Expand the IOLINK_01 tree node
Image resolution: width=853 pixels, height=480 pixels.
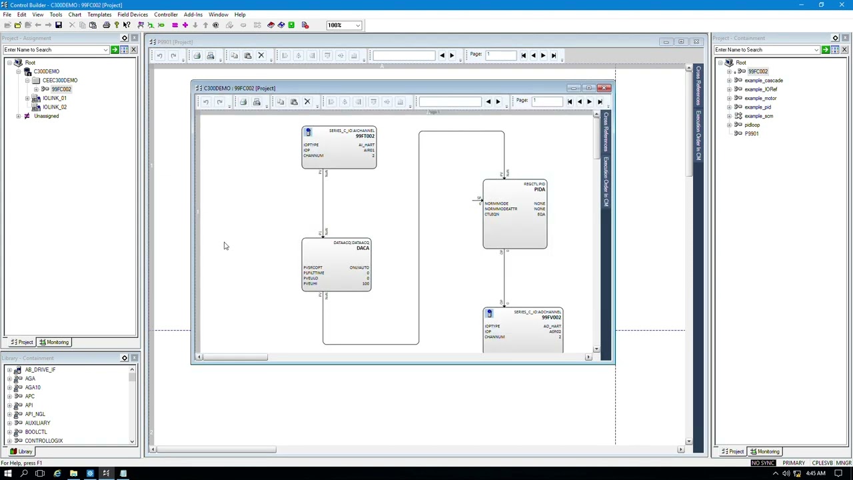(27, 99)
